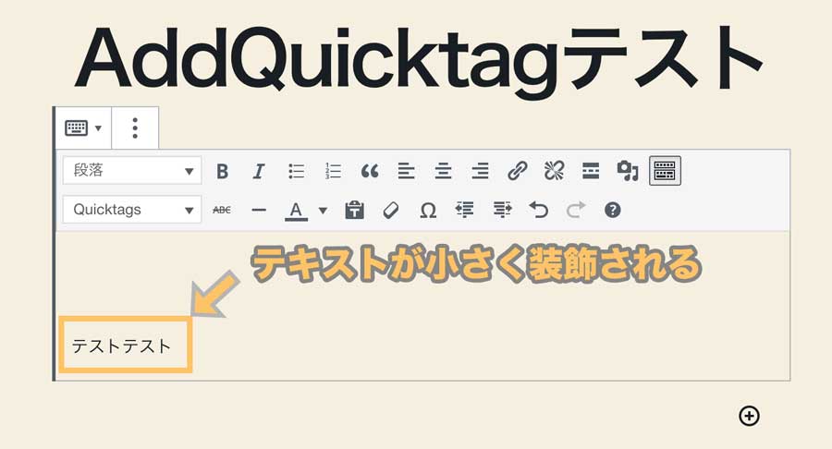The height and width of the screenshot is (449, 832).
Task: Clear formatting with eraser icon
Action: coord(391,210)
